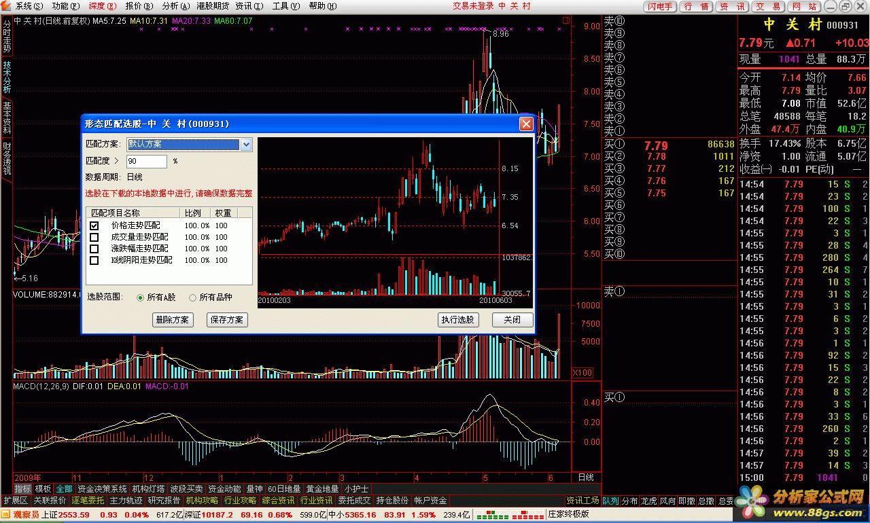The height and width of the screenshot is (523, 870).
Task: Click the 匹配度 percentage input field
Action: click(147, 162)
